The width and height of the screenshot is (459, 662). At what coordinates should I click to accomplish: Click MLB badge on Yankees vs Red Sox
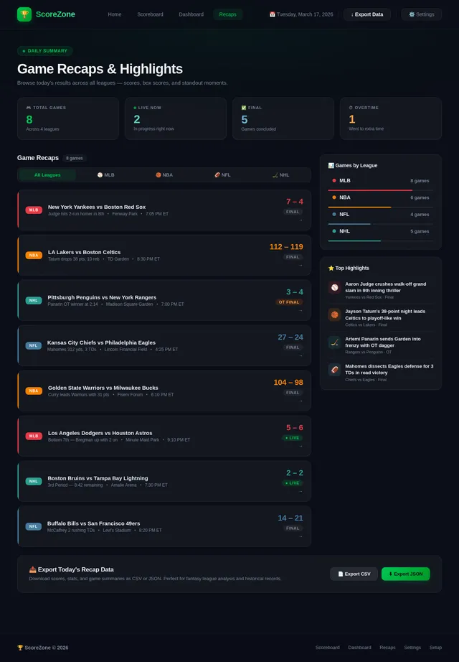pyautogui.click(x=34, y=210)
